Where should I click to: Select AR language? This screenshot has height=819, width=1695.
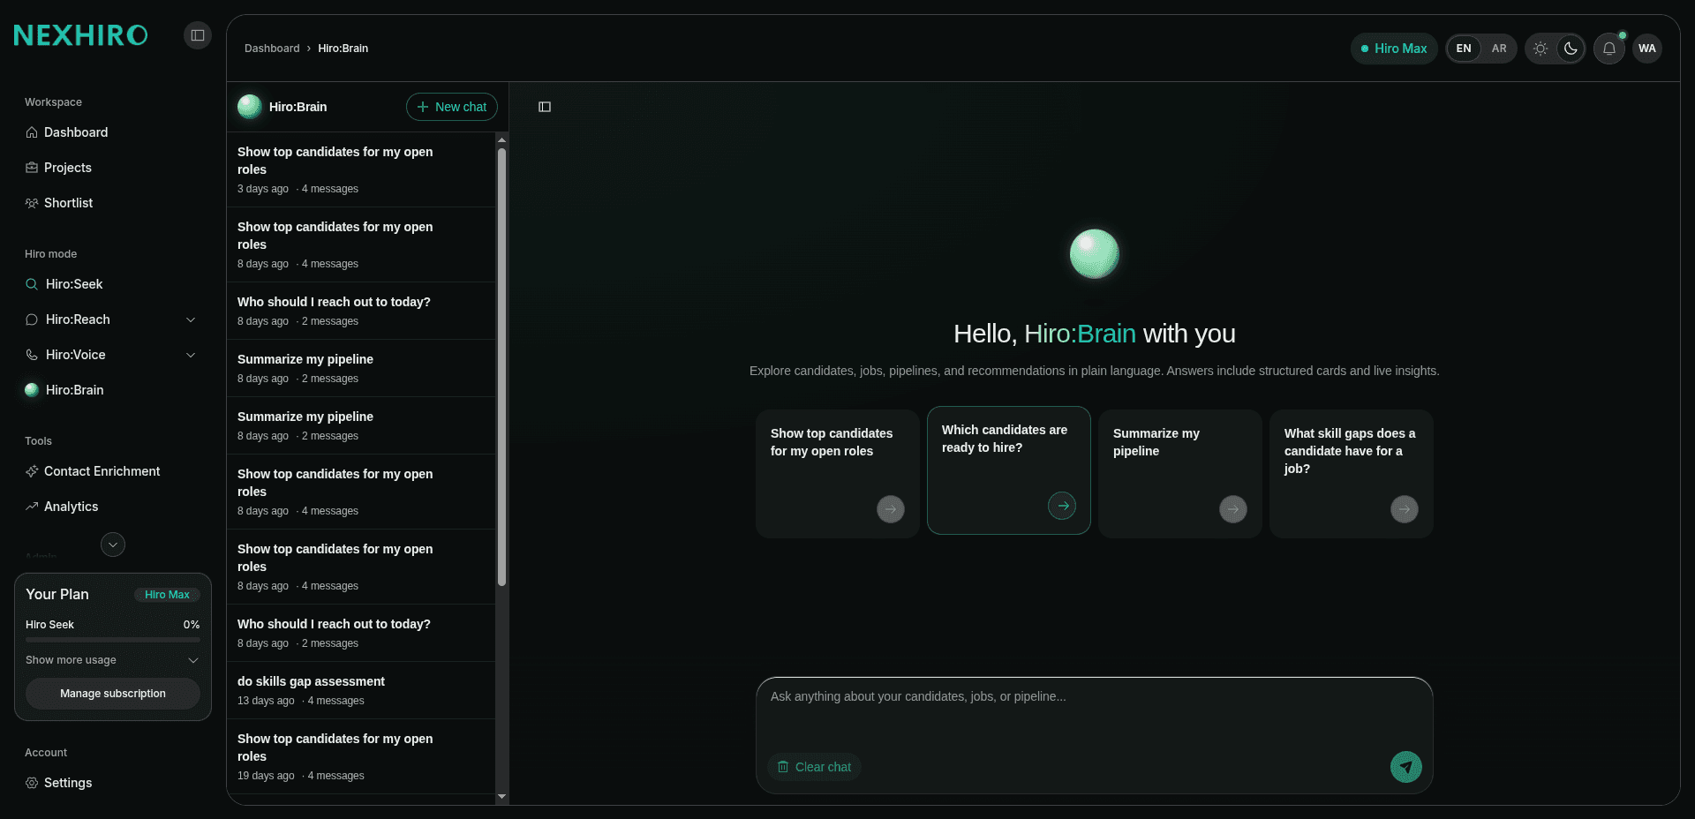point(1499,49)
